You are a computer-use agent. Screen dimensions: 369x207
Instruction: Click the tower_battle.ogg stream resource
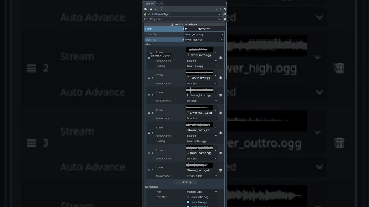point(199,153)
